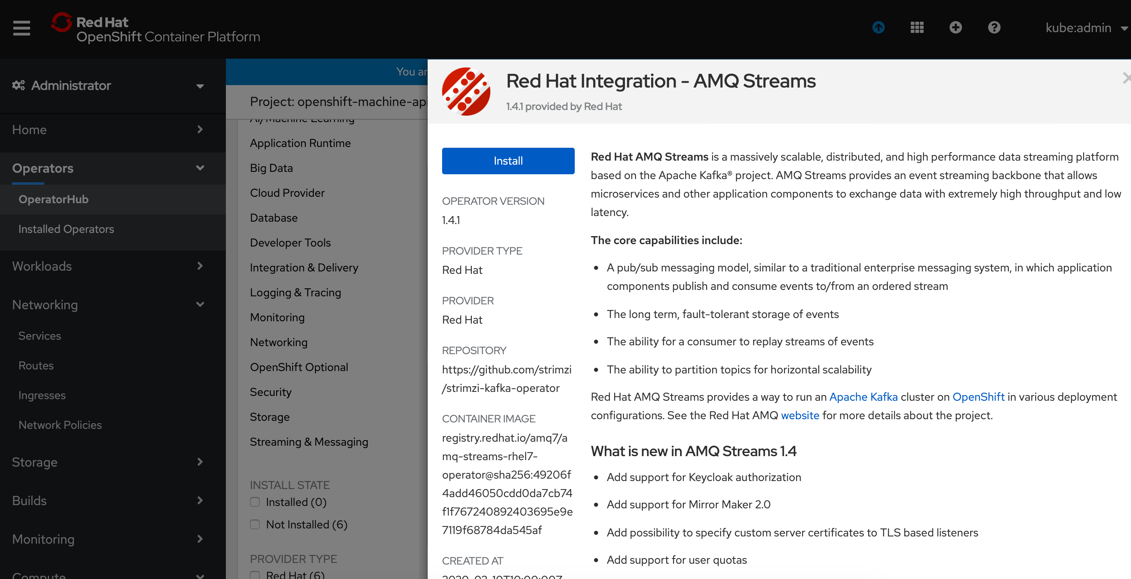Click the Administrator perspective gear icon

click(x=18, y=85)
